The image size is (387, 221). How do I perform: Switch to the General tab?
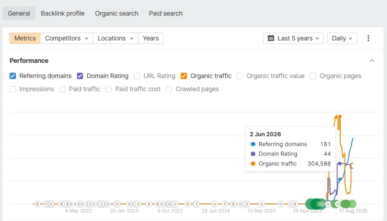coord(19,14)
